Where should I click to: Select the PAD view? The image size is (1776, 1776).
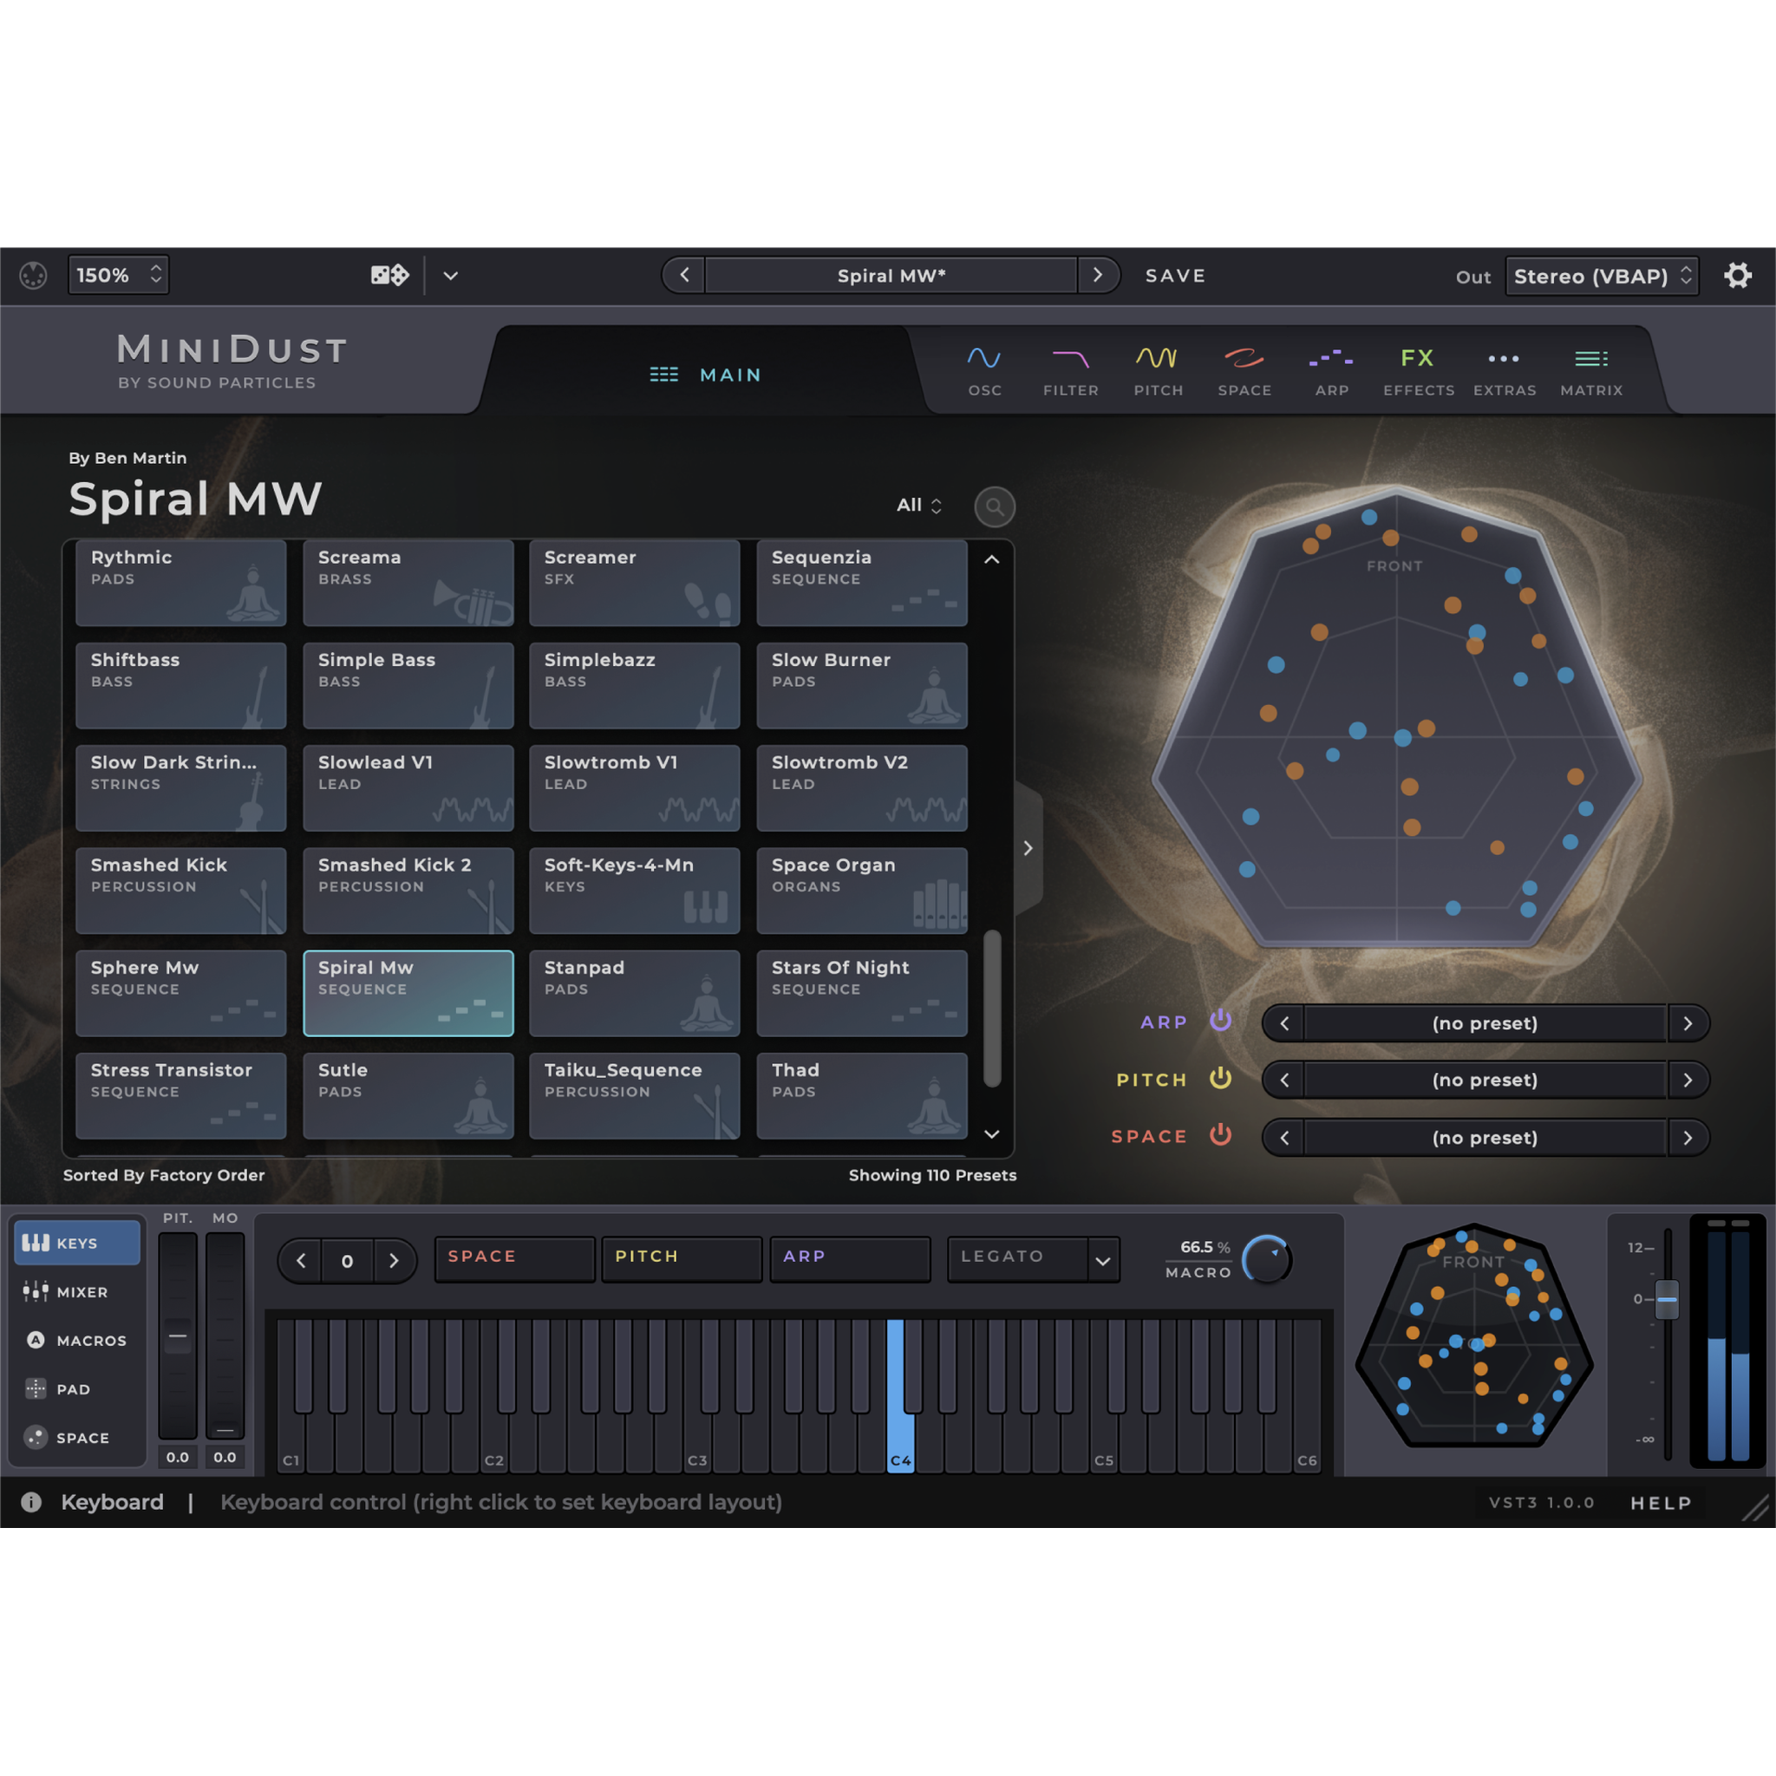point(77,1389)
